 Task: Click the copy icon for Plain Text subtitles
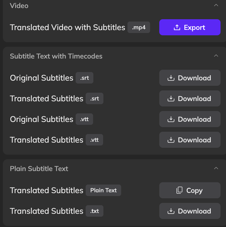pyautogui.click(x=179, y=190)
